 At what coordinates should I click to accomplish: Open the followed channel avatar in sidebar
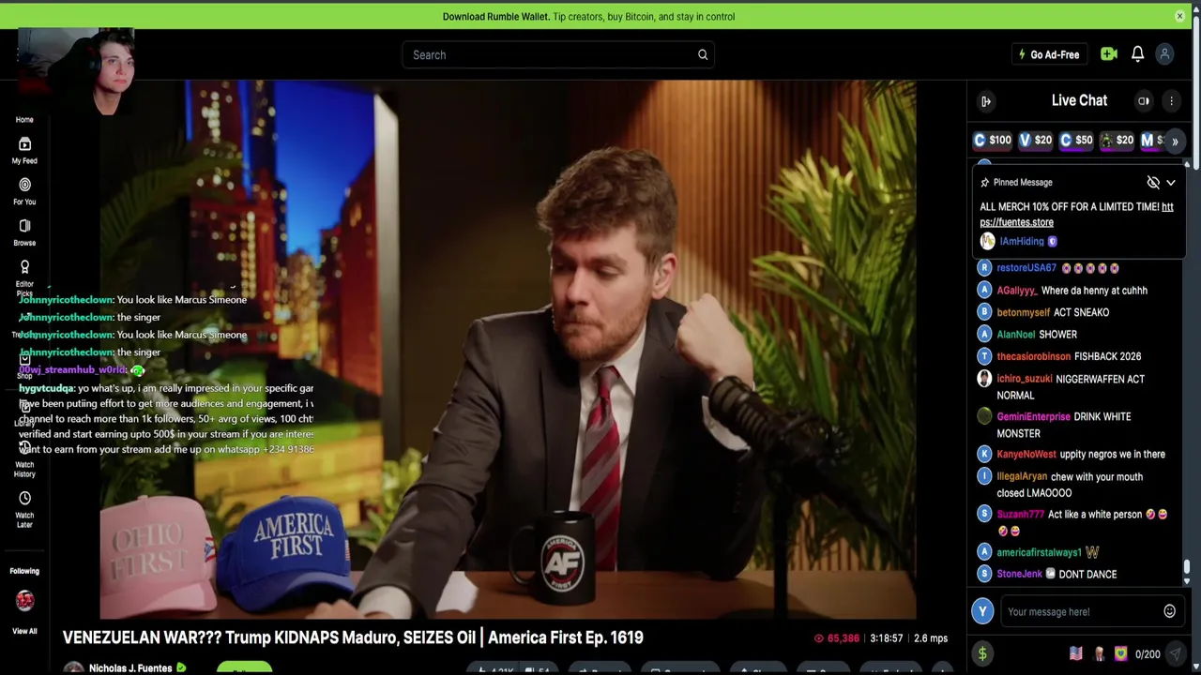[x=24, y=600]
